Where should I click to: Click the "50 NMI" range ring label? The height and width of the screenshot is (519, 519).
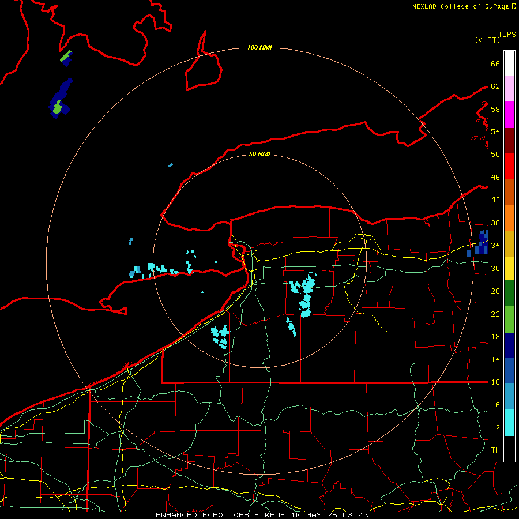click(259, 154)
